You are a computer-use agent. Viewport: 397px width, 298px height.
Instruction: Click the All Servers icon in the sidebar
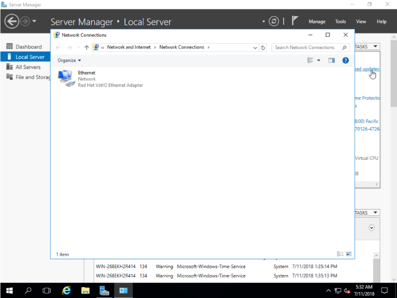click(x=9, y=67)
